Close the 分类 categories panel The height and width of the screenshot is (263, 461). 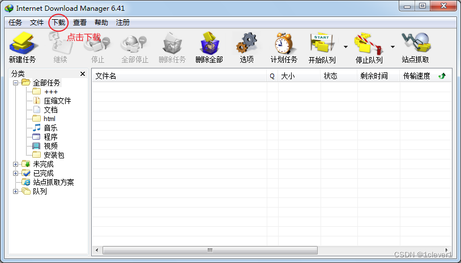pos(83,74)
